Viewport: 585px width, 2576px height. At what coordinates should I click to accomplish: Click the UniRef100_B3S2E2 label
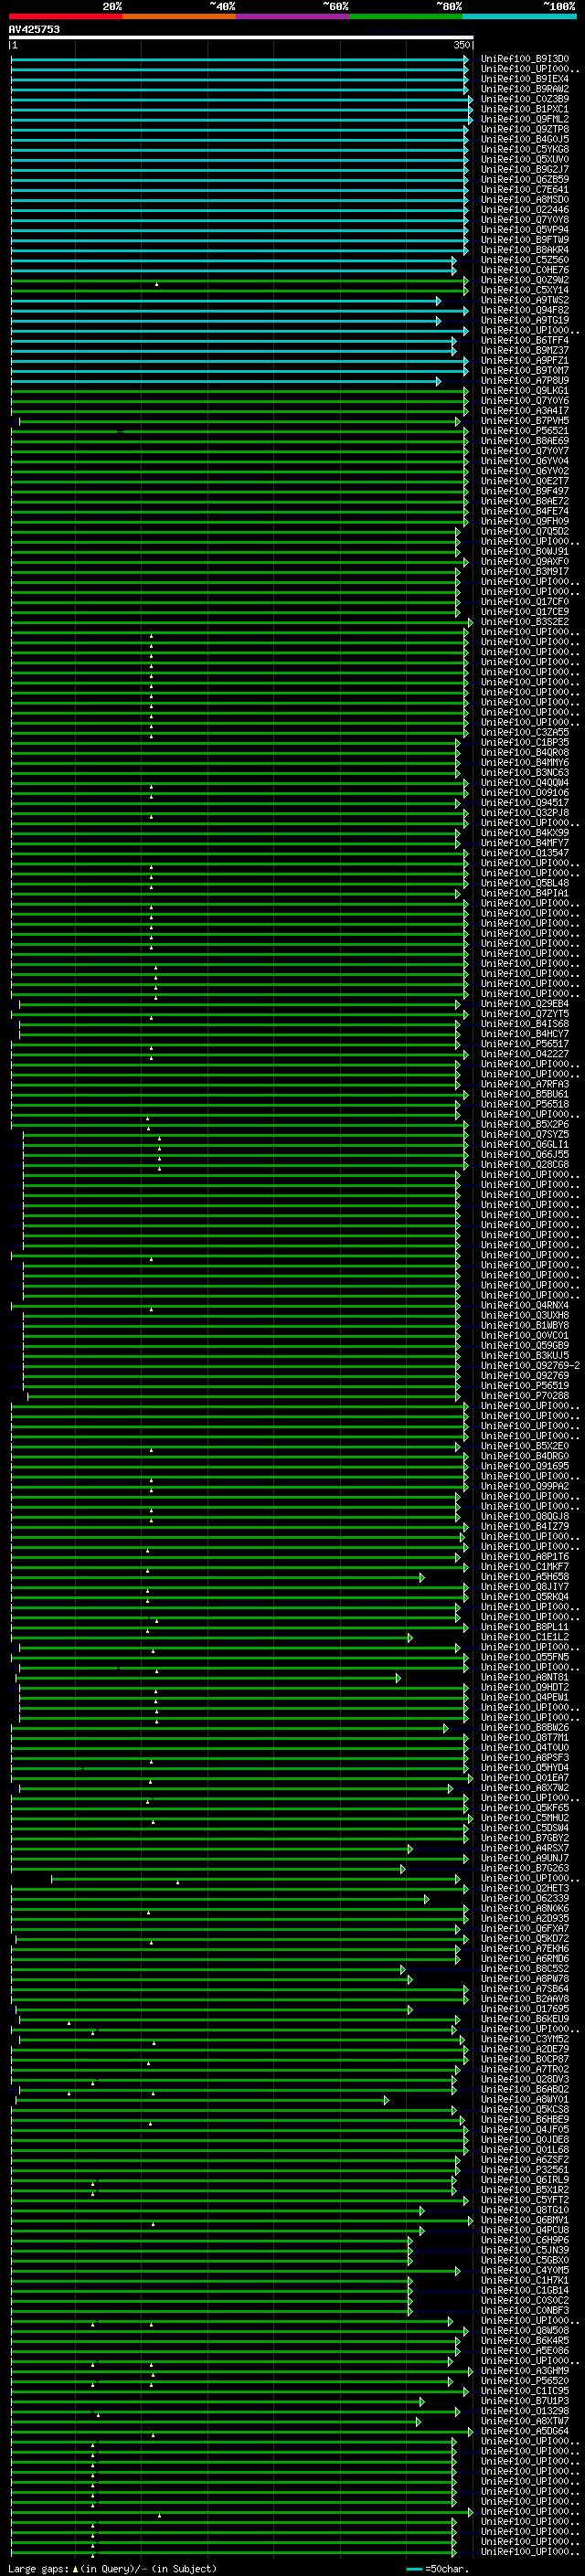pos(524,622)
